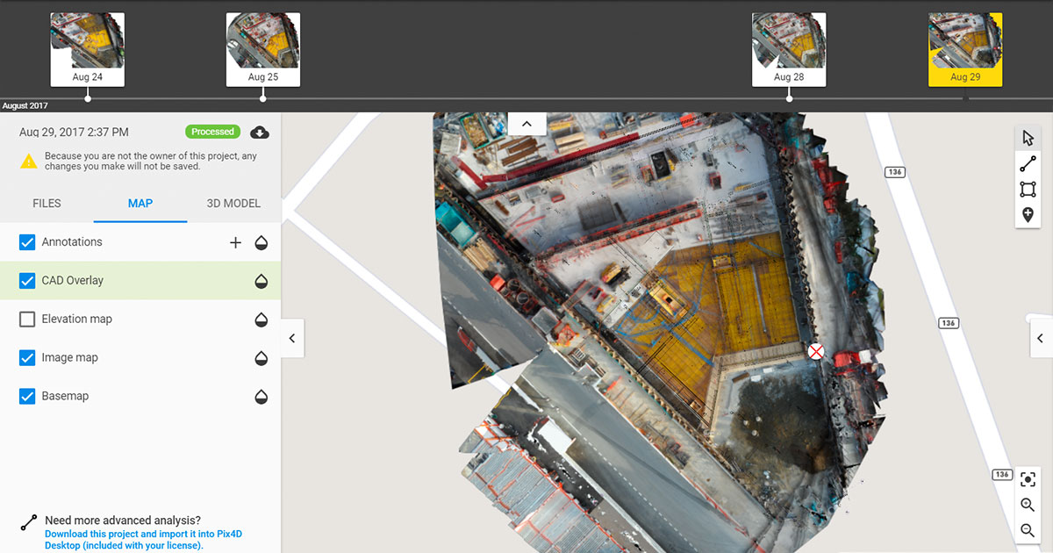This screenshot has height=553, width=1053.
Task: Switch to the 3D MODEL tab
Action: (x=233, y=203)
